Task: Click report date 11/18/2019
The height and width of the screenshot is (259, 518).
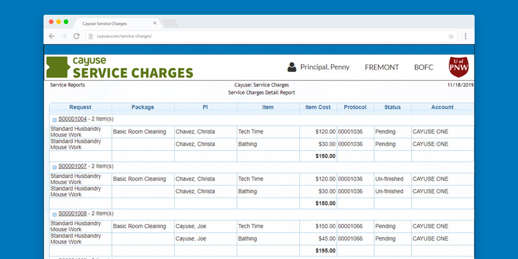Action: 460,85
